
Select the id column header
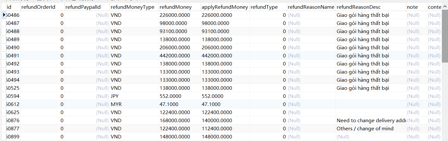tap(9, 7)
